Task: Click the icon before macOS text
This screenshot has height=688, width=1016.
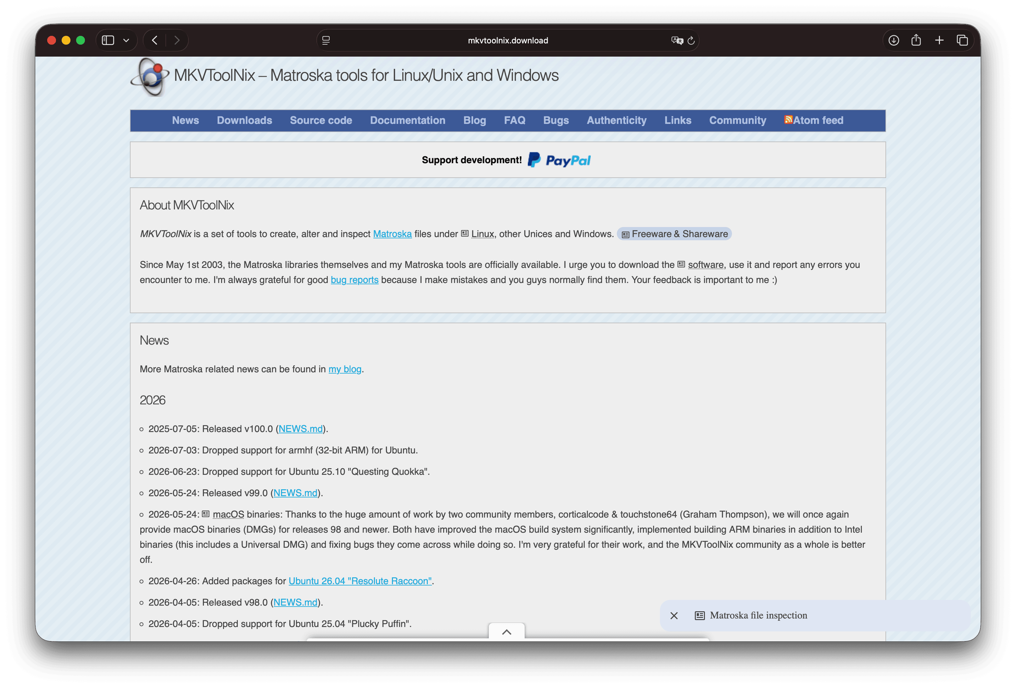Action: tap(206, 513)
